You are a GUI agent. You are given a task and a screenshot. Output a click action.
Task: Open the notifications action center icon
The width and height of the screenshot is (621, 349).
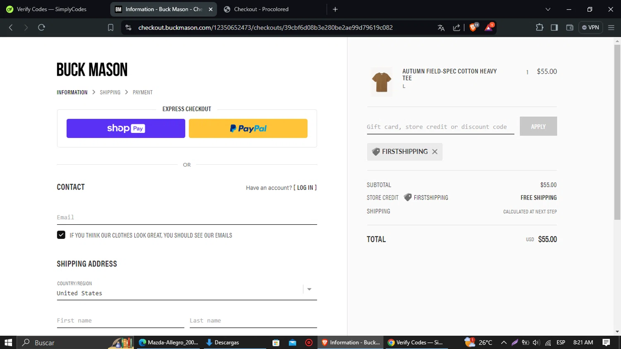607,342
